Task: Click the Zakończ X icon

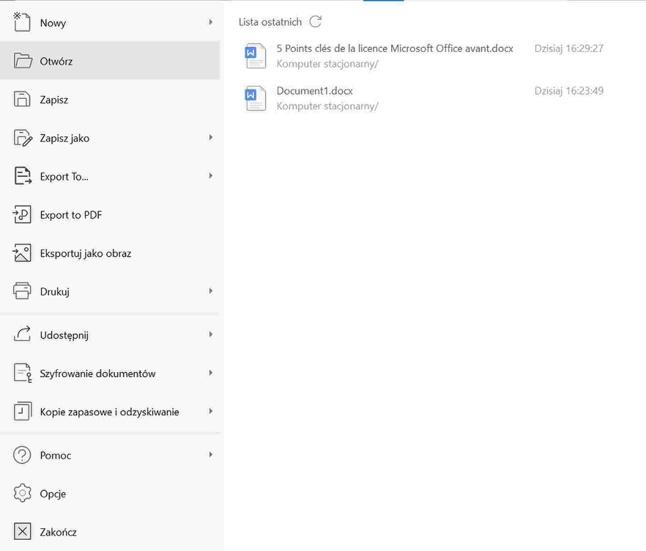Action: pos(22,531)
